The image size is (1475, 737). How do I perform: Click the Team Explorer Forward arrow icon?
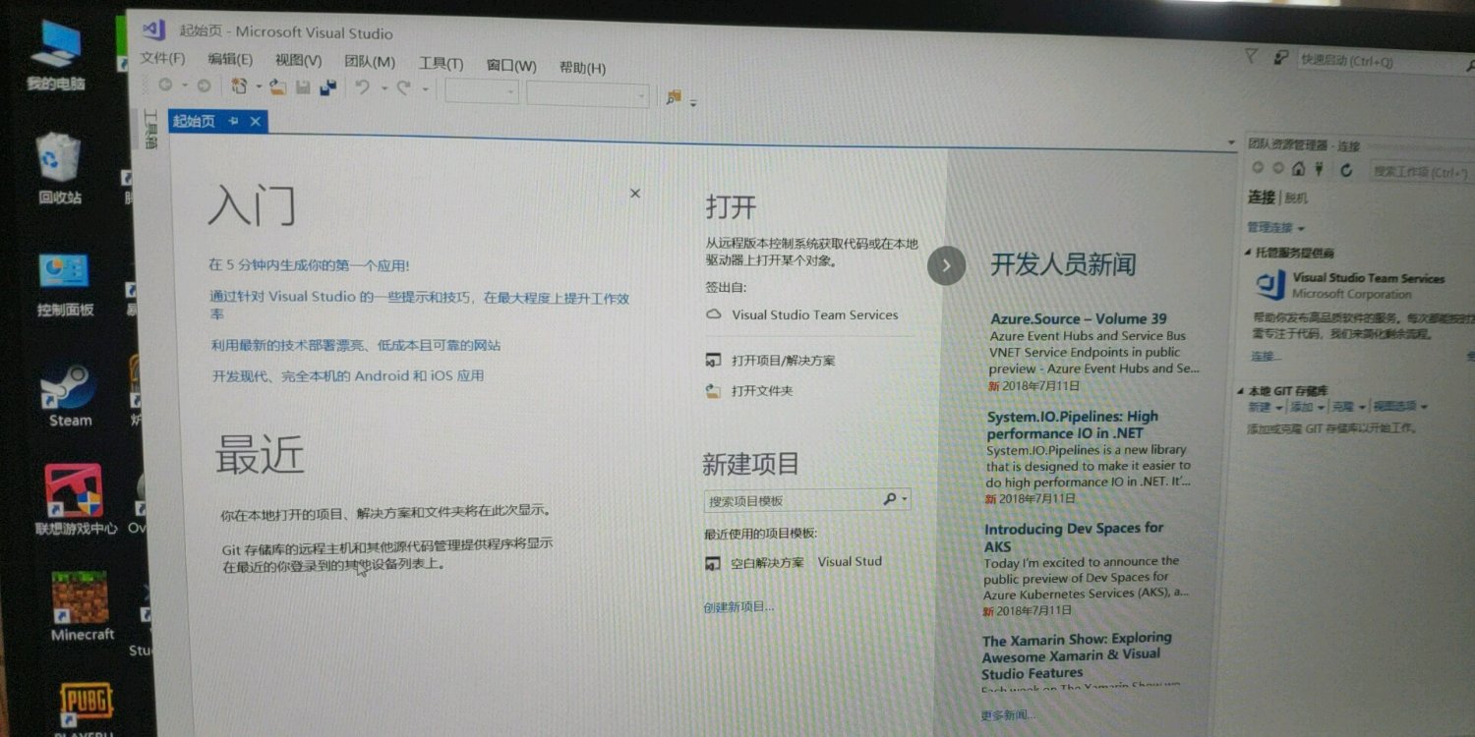pos(1278,168)
